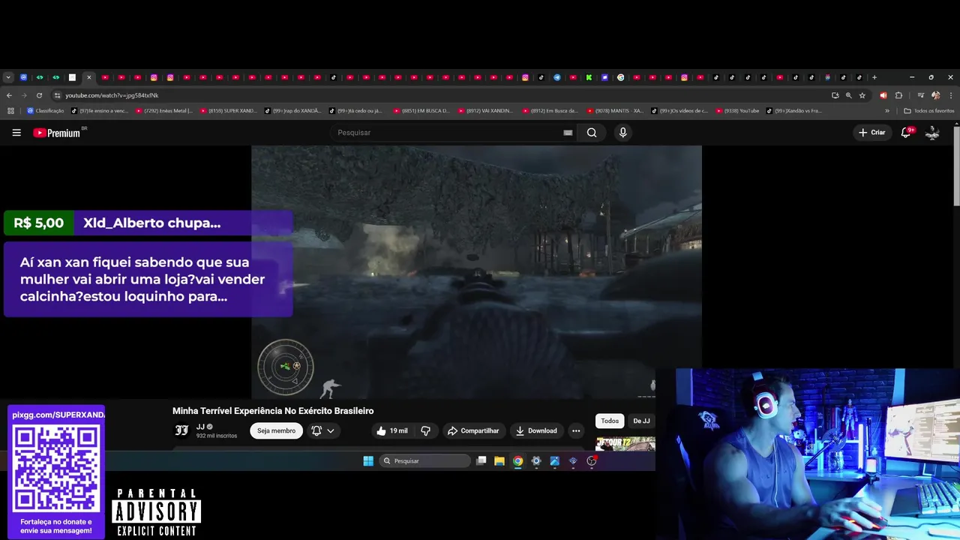
Task: Expand the notification bell dropdown next to Seja membro
Action: click(323, 430)
